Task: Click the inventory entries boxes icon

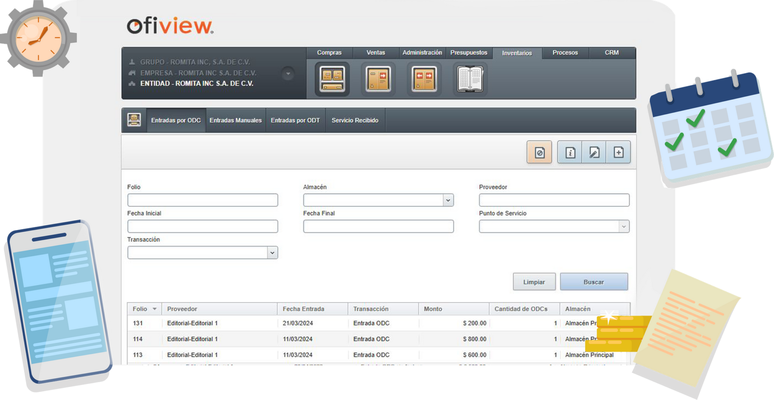Action: [x=332, y=79]
